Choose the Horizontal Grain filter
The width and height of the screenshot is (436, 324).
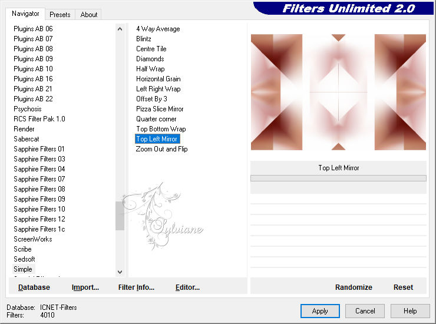pyautogui.click(x=158, y=79)
